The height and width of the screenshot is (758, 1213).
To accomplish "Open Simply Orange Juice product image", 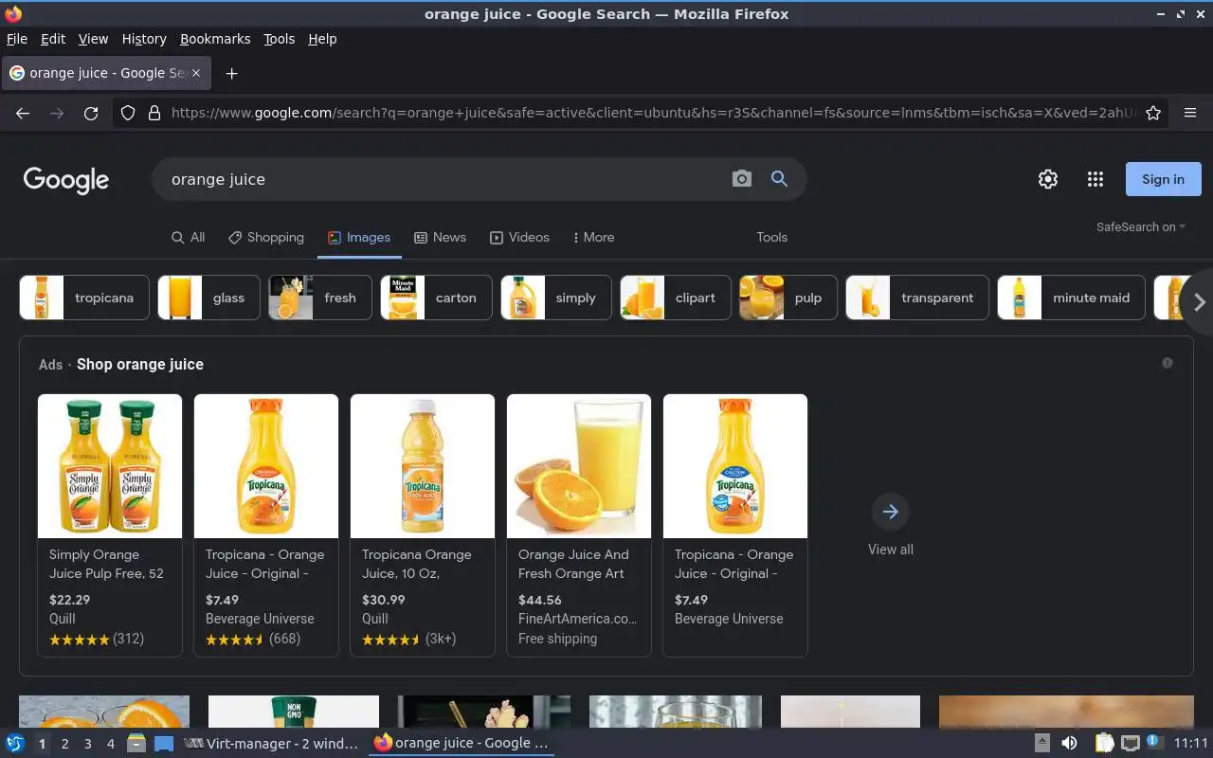I will tap(110, 466).
